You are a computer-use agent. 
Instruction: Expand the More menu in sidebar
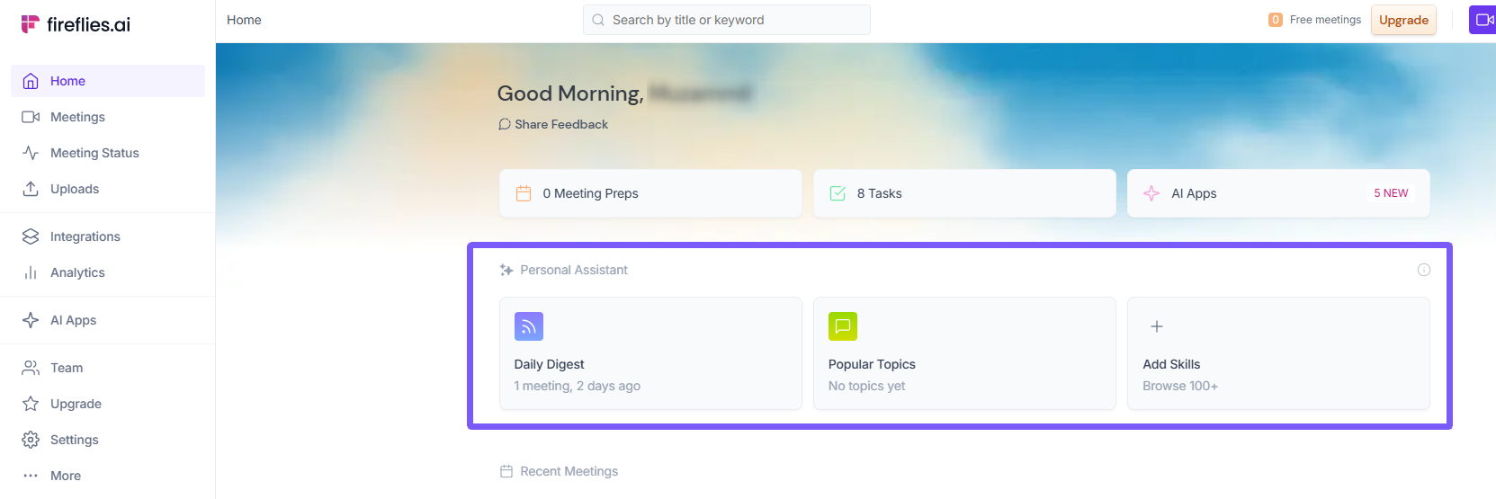coord(65,476)
